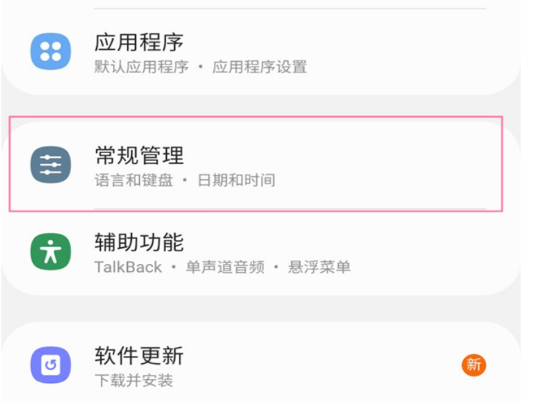Open the 常规管理 title
The height and width of the screenshot is (403, 538).
click(139, 156)
